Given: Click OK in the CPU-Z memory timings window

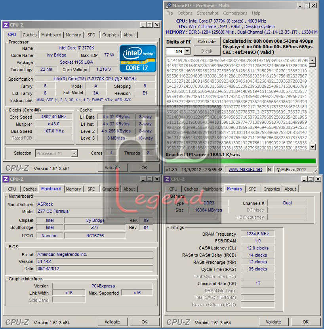Looking at the screenshot, I should 305,322.
